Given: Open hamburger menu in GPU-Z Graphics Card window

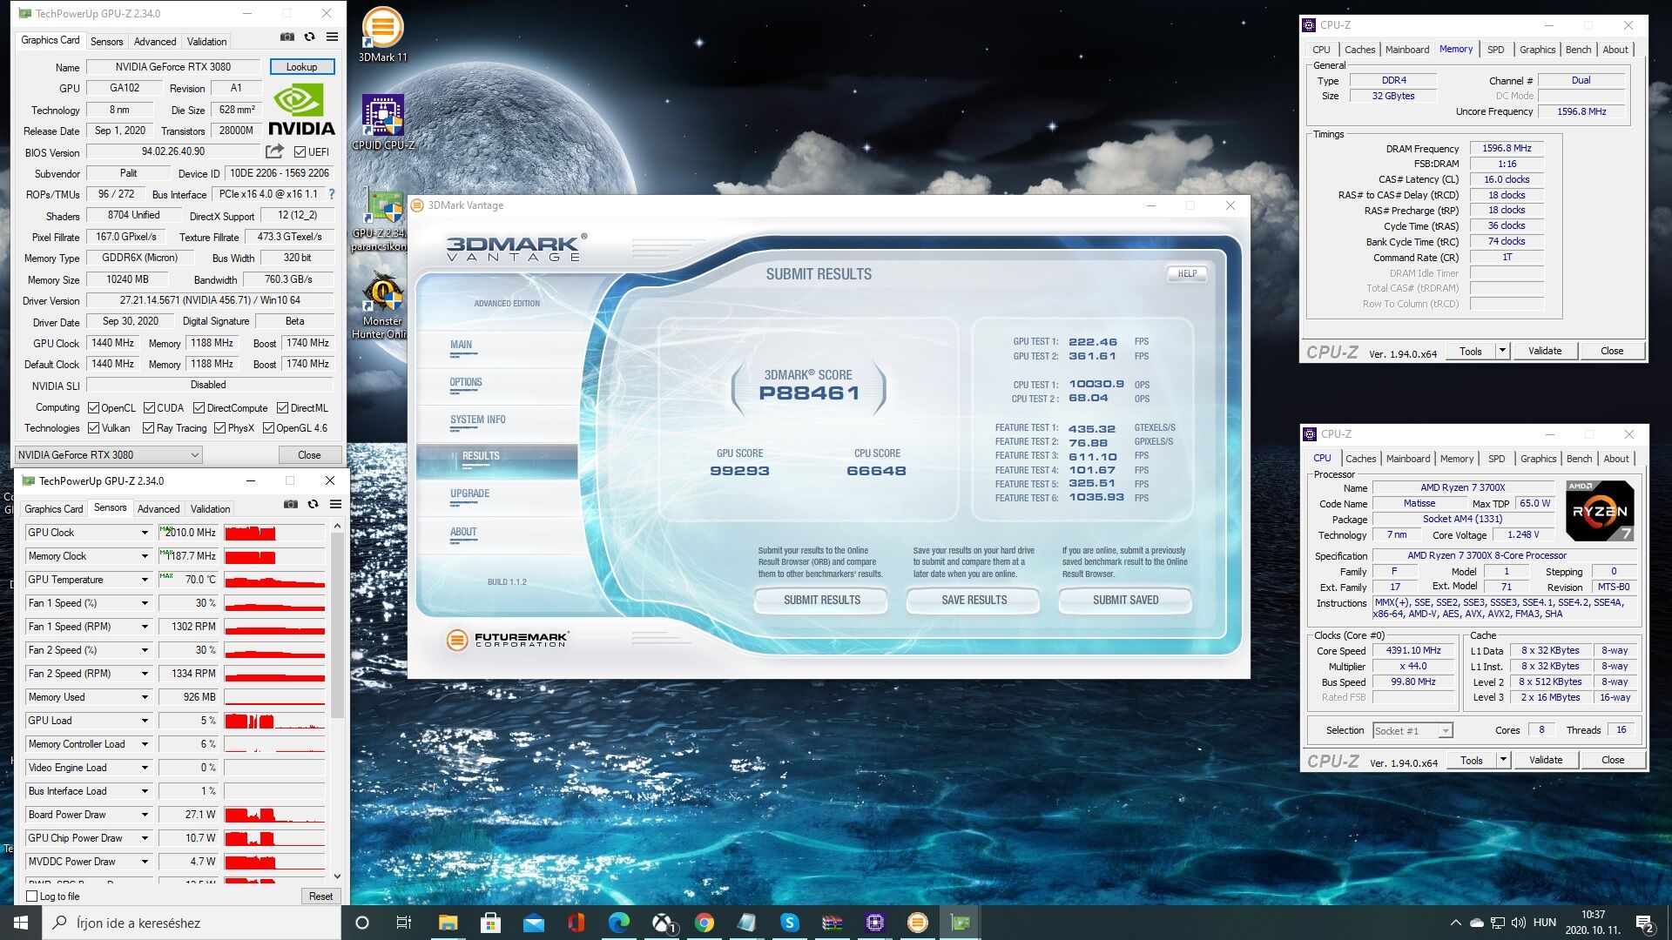Looking at the screenshot, I should pyautogui.click(x=332, y=37).
